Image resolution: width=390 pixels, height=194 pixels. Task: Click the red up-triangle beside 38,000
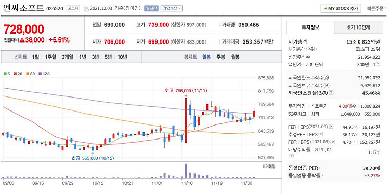[x=22, y=40]
